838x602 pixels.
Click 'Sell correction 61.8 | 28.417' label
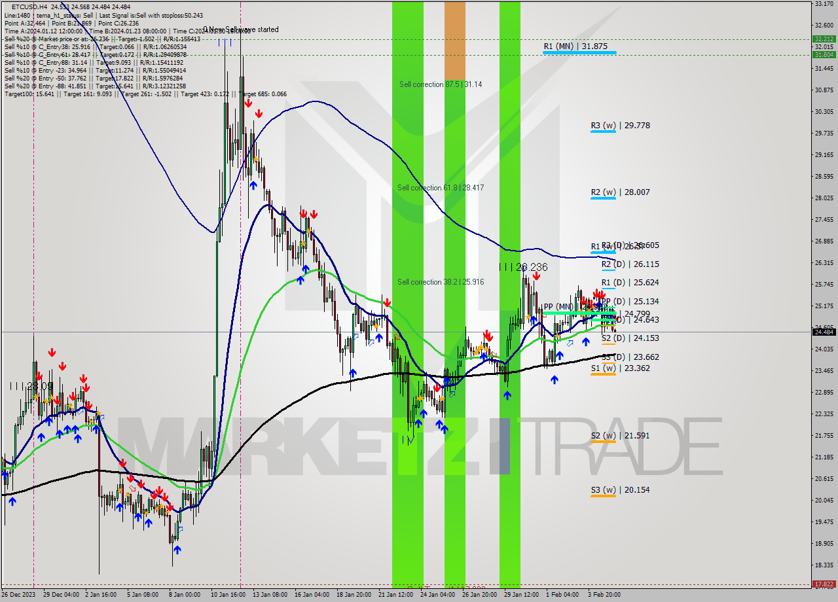[x=441, y=188]
